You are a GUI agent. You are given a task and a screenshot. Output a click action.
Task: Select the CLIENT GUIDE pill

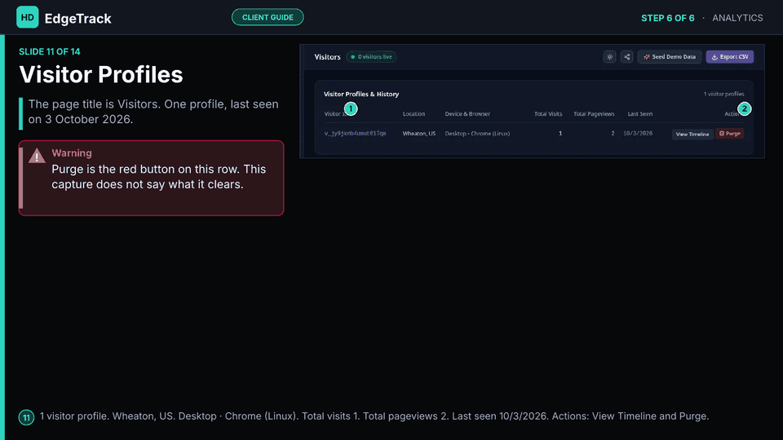[x=268, y=17]
